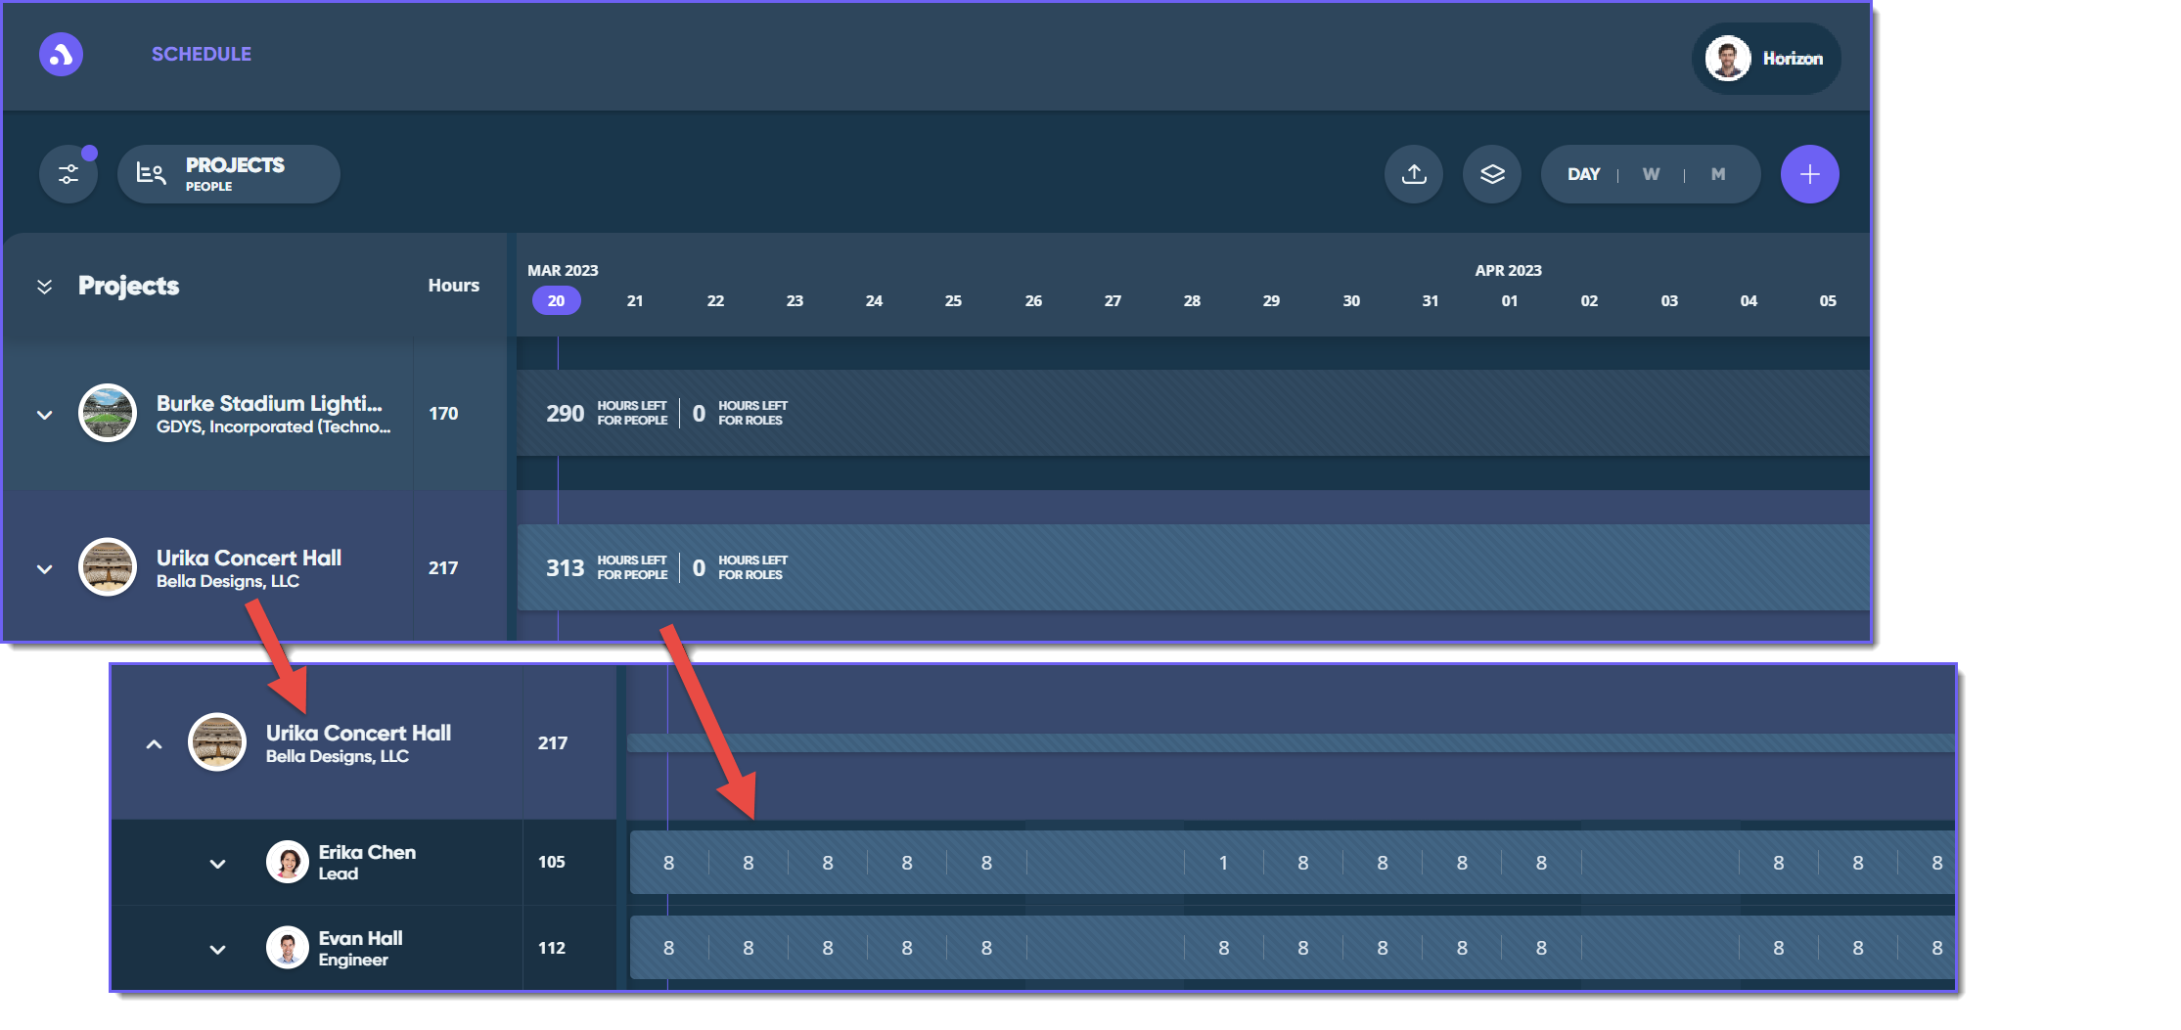Click Erika Chen's avatar
The width and height of the screenshot is (2181, 1030).
click(x=288, y=862)
